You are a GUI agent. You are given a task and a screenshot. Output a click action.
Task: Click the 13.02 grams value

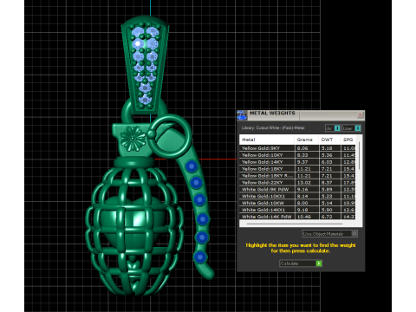click(x=304, y=183)
